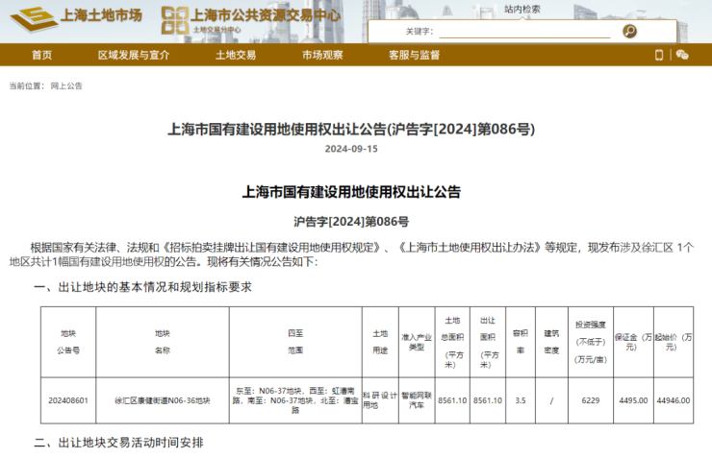Screen dimensions: 712x458
Task: Click the subtitle 沪告字[2024]第086号
Action: (x=351, y=222)
